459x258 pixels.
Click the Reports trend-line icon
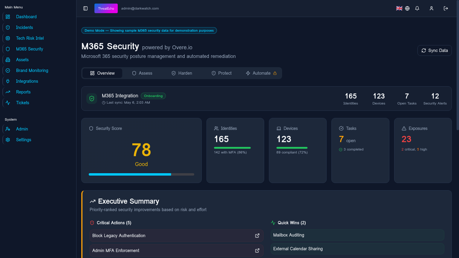(x=8, y=92)
